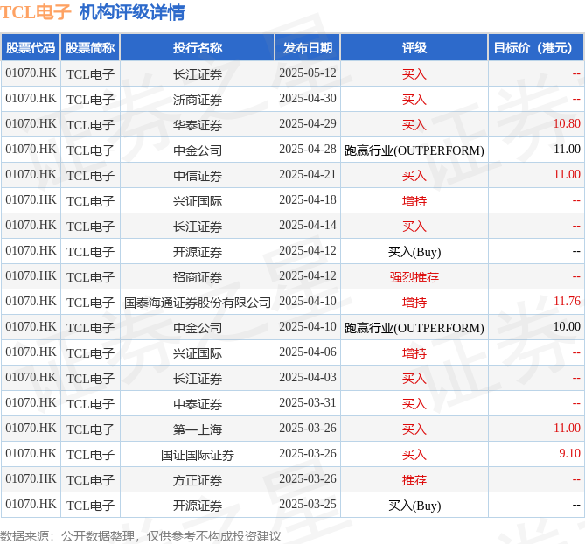Click 招商证券 broker name cell
585x544 pixels.
(198, 277)
